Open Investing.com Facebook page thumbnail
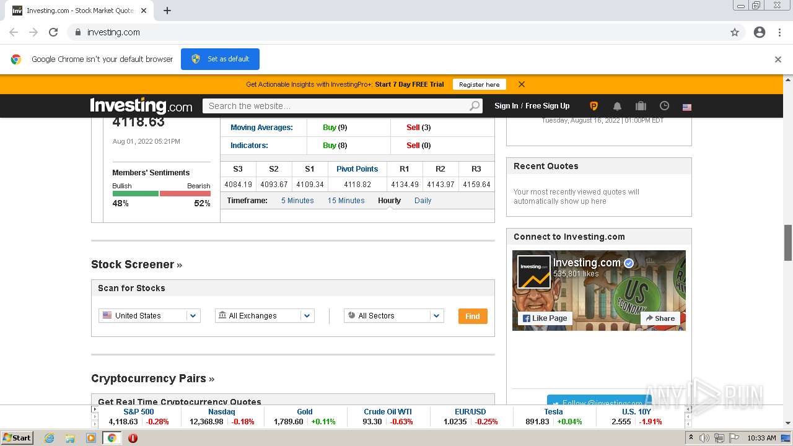Screen dimensions: 793x446 (534, 272)
